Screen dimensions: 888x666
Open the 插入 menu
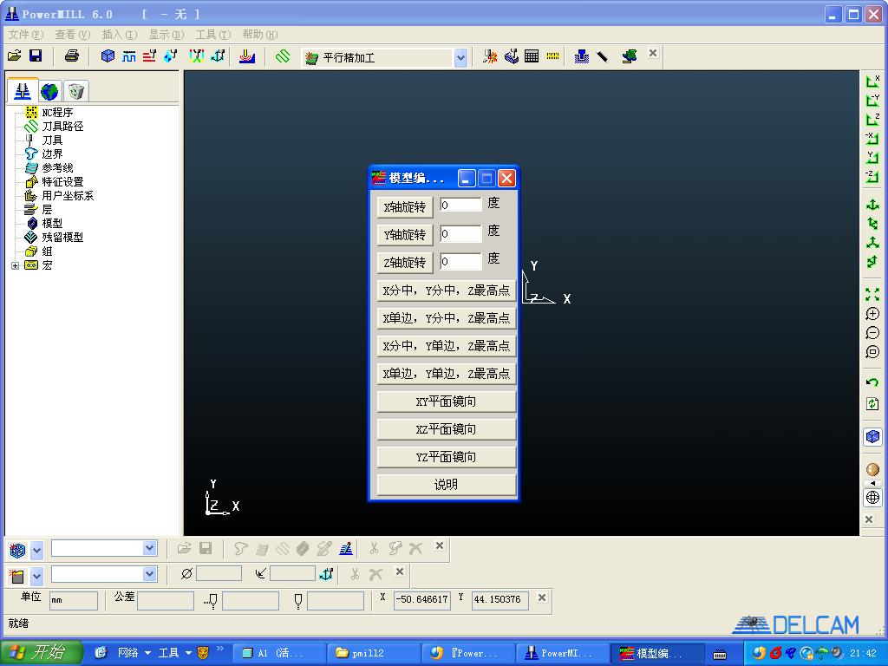[x=120, y=35]
